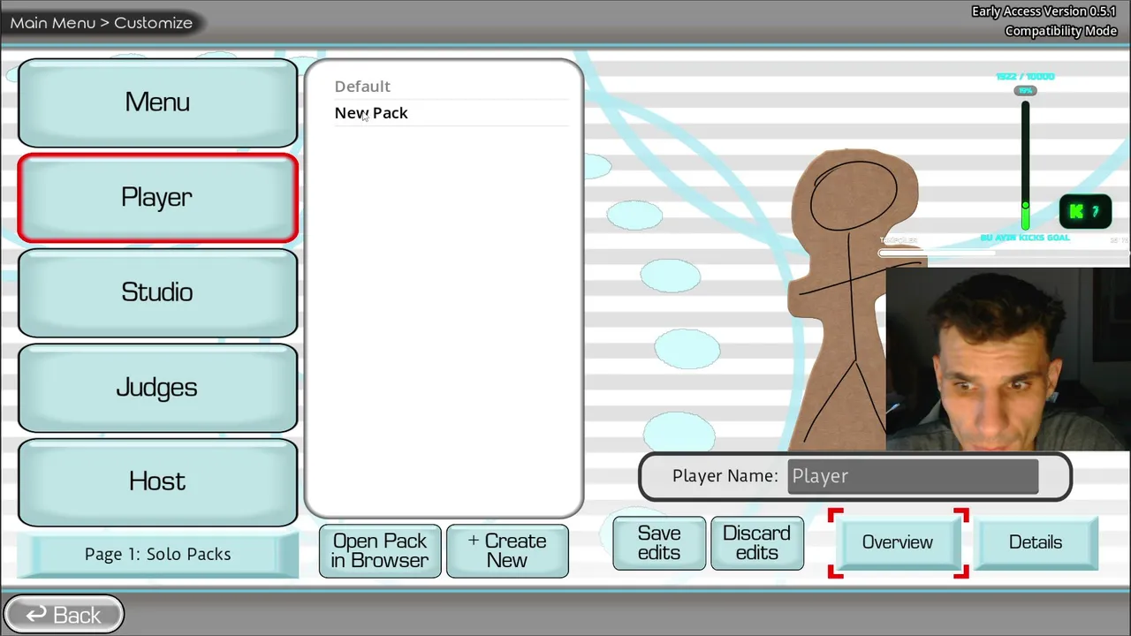Select the Player customization category
The image size is (1131, 636).
[157, 197]
